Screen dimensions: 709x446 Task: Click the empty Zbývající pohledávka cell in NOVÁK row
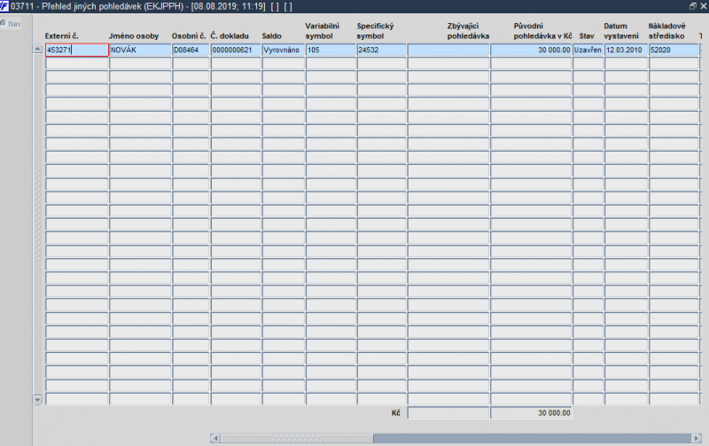[448, 50]
